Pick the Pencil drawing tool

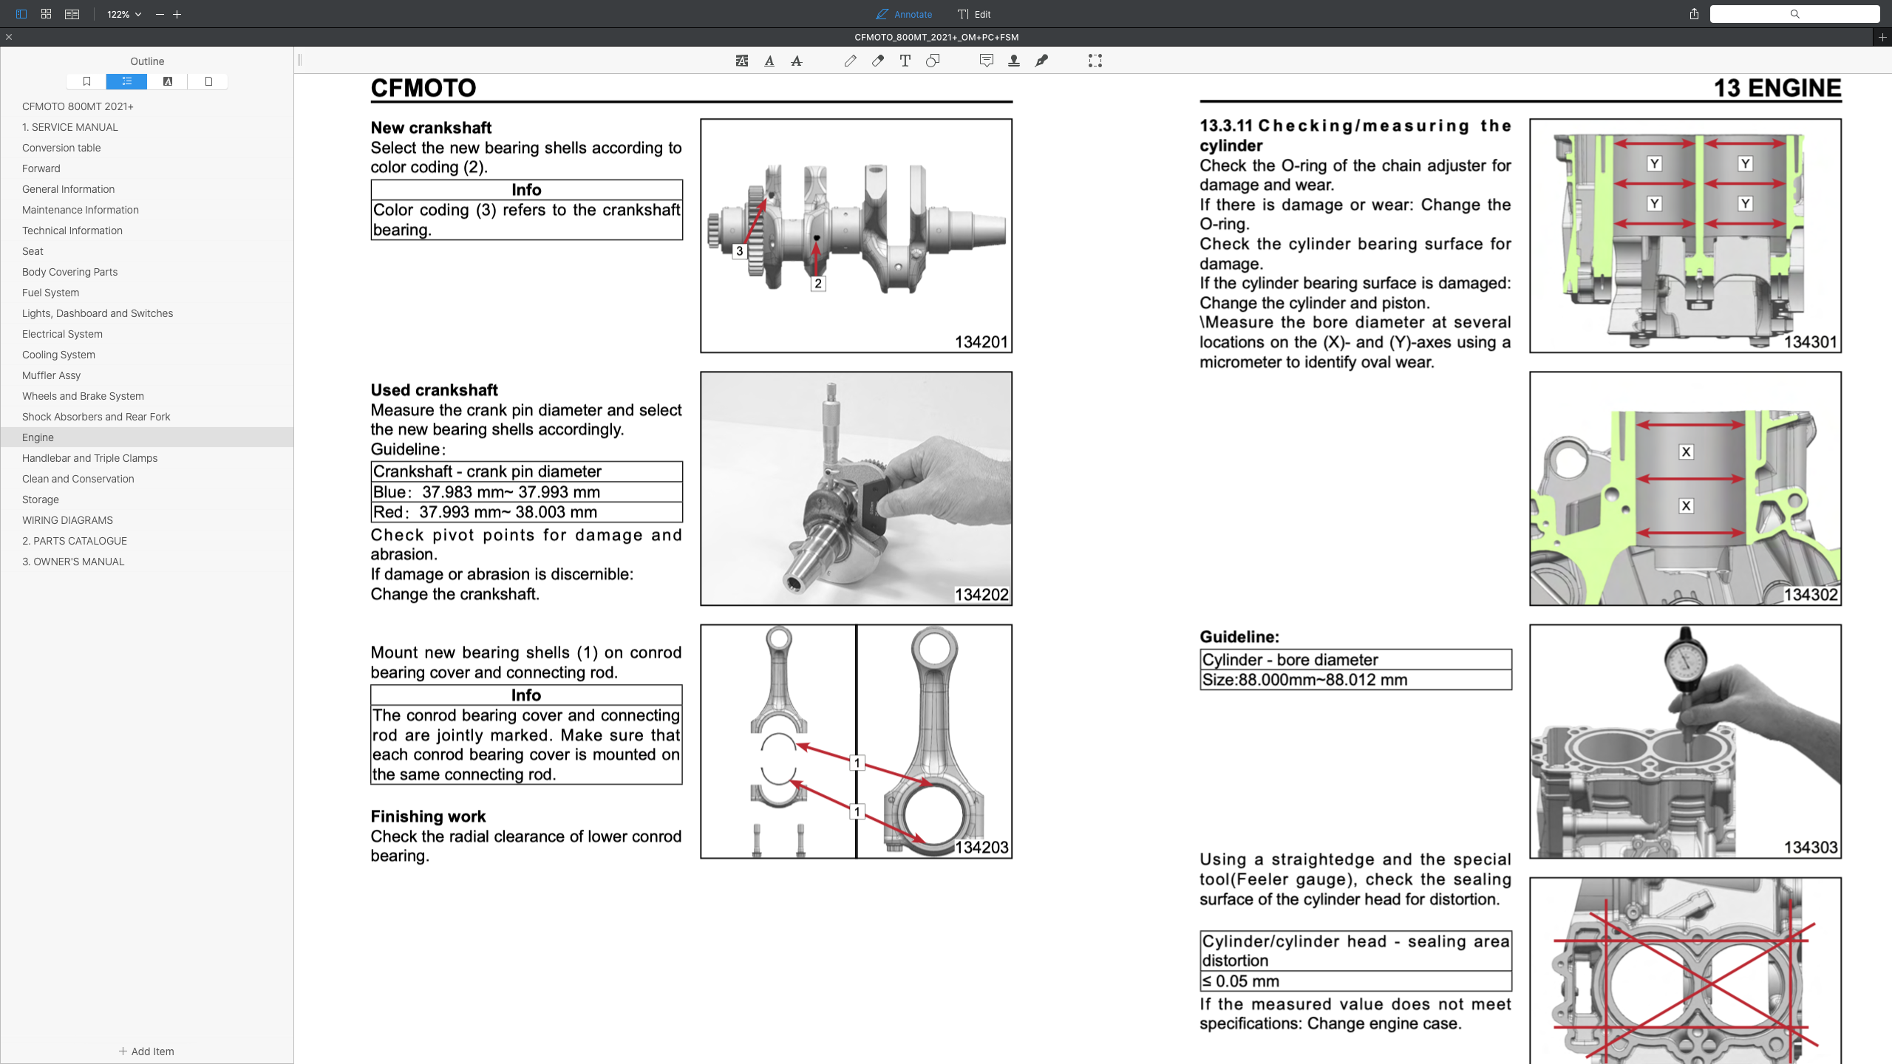pyautogui.click(x=851, y=61)
